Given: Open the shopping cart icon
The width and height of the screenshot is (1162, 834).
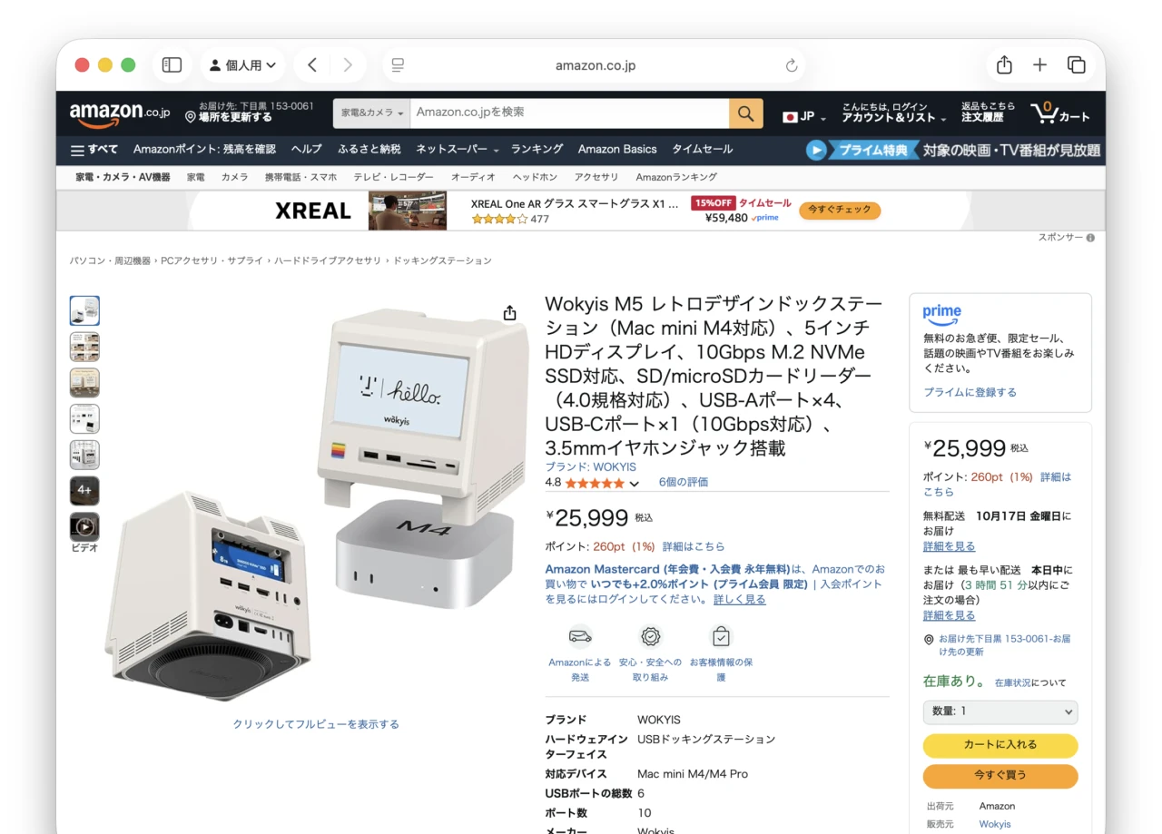Looking at the screenshot, I should point(1060,113).
